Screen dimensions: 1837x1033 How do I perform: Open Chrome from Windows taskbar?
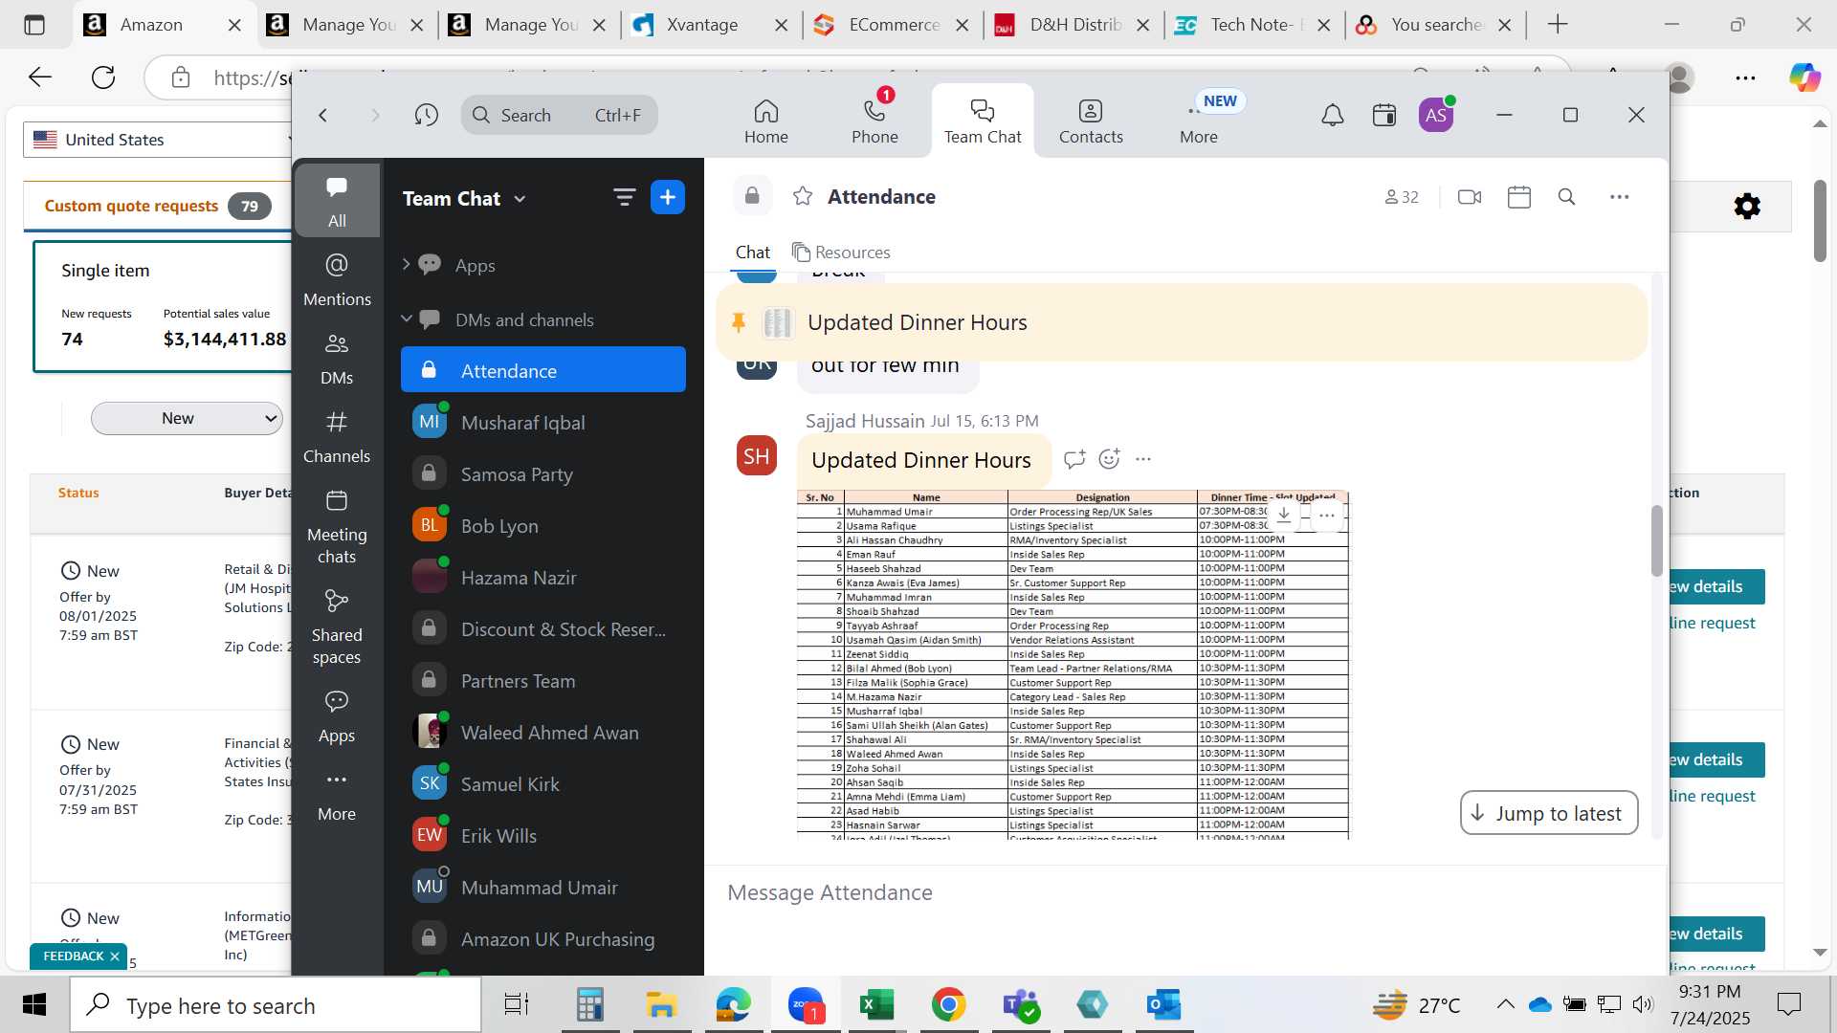point(948,1005)
